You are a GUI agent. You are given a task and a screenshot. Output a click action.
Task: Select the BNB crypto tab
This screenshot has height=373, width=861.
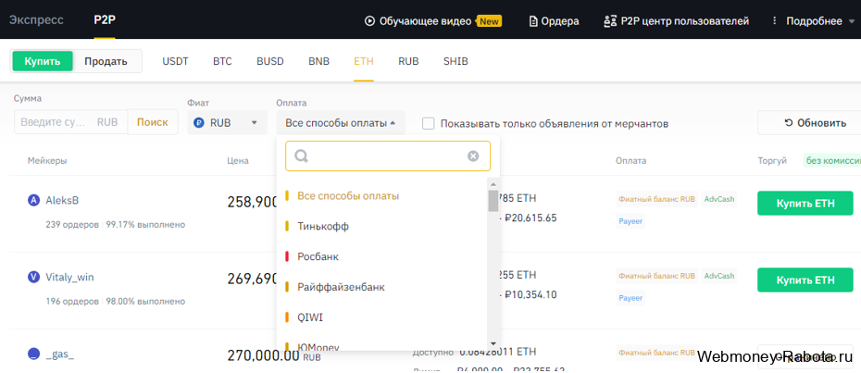[319, 61]
